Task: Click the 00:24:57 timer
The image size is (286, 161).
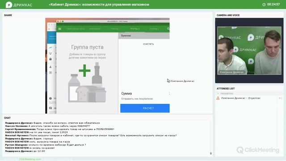Action: [273, 4]
